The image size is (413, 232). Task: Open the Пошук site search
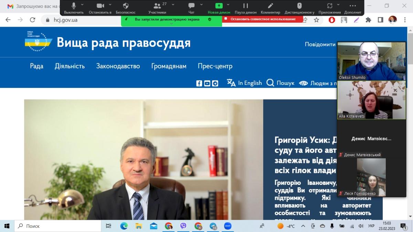(x=280, y=83)
